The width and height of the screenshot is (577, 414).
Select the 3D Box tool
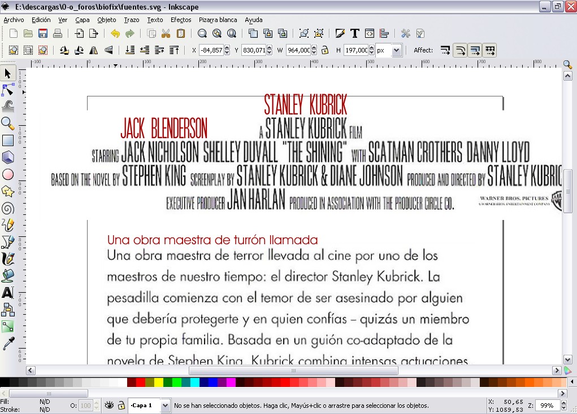click(8, 157)
